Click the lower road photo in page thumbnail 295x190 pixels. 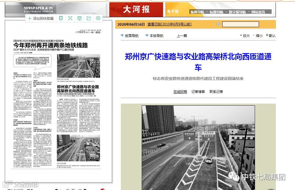click(78, 148)
